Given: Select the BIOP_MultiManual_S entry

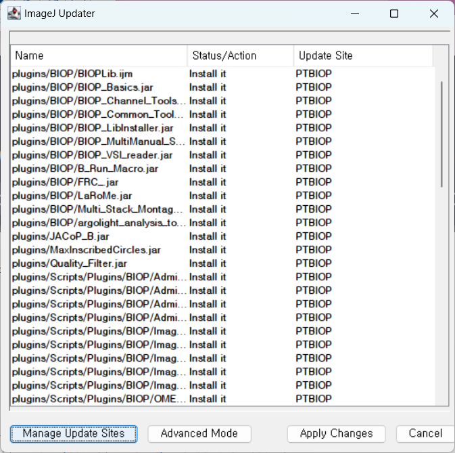Looking at the screenshot, I should [223, 142].
